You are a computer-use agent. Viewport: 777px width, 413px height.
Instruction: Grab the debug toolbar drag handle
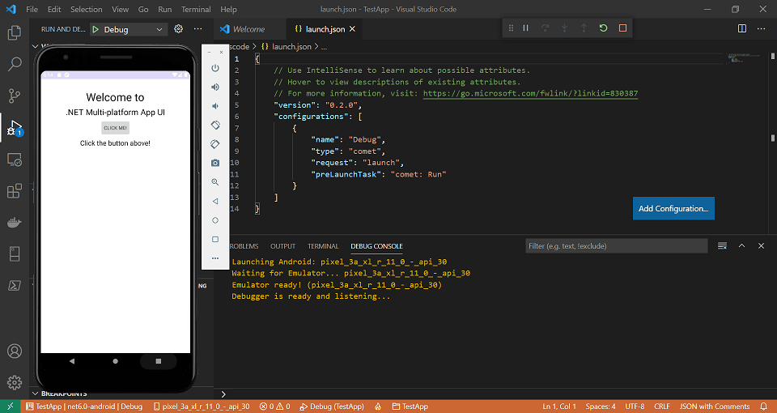[x=511, y=28]
